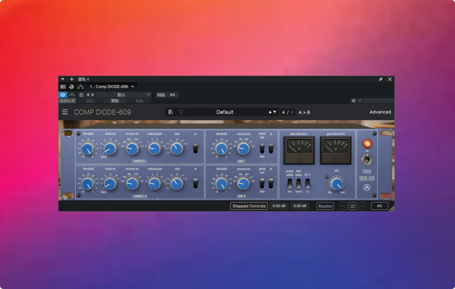This screenshot has width=455, height=289.
Task: Click the first 0.00 dB value field
Action: pyautogui.click(x=279, y=206)
